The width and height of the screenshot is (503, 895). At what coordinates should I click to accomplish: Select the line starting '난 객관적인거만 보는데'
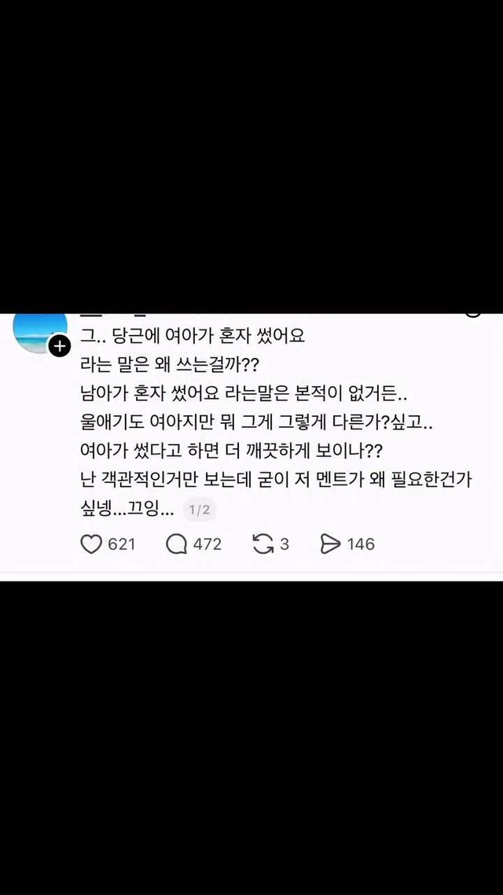pos(277,481)
